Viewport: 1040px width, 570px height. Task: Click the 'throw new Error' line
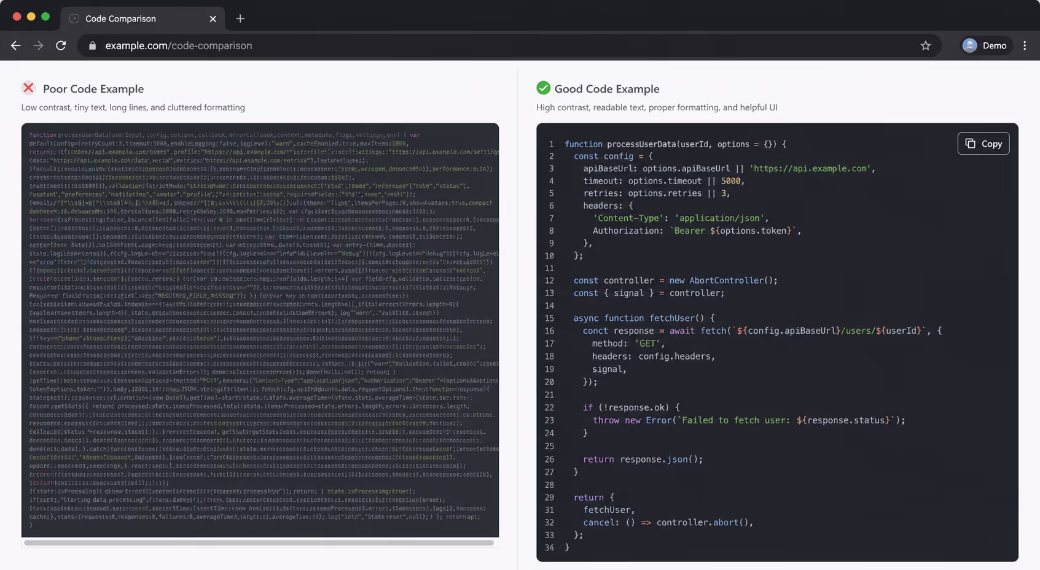749,420
